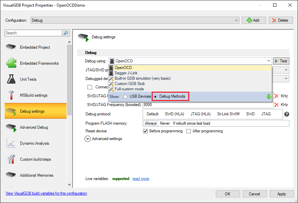
Task: Click the green download arrow in dropdown
Action: click(268, 97)
